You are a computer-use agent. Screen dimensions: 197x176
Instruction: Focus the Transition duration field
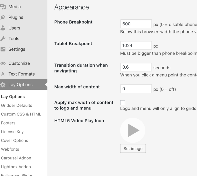136,67
